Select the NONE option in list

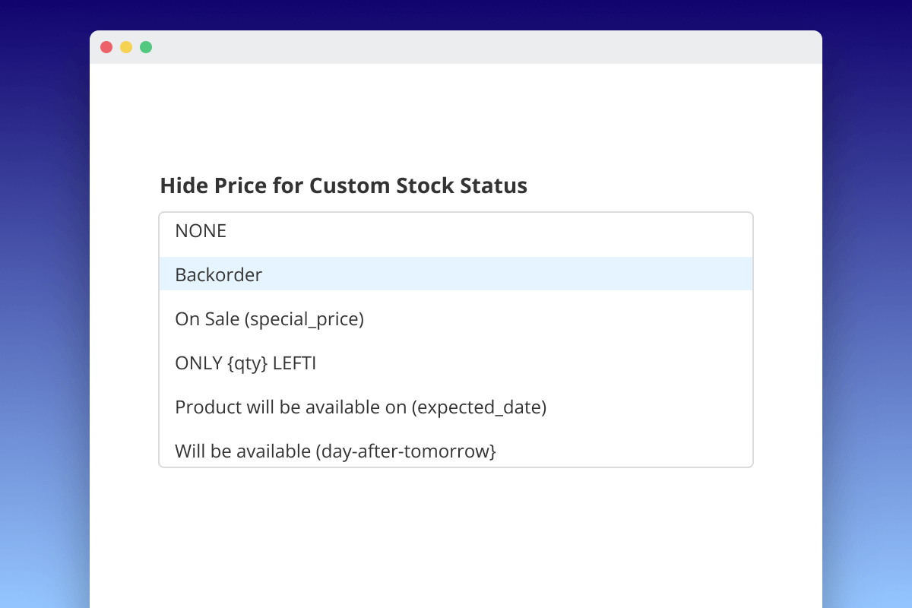(201, 231)
